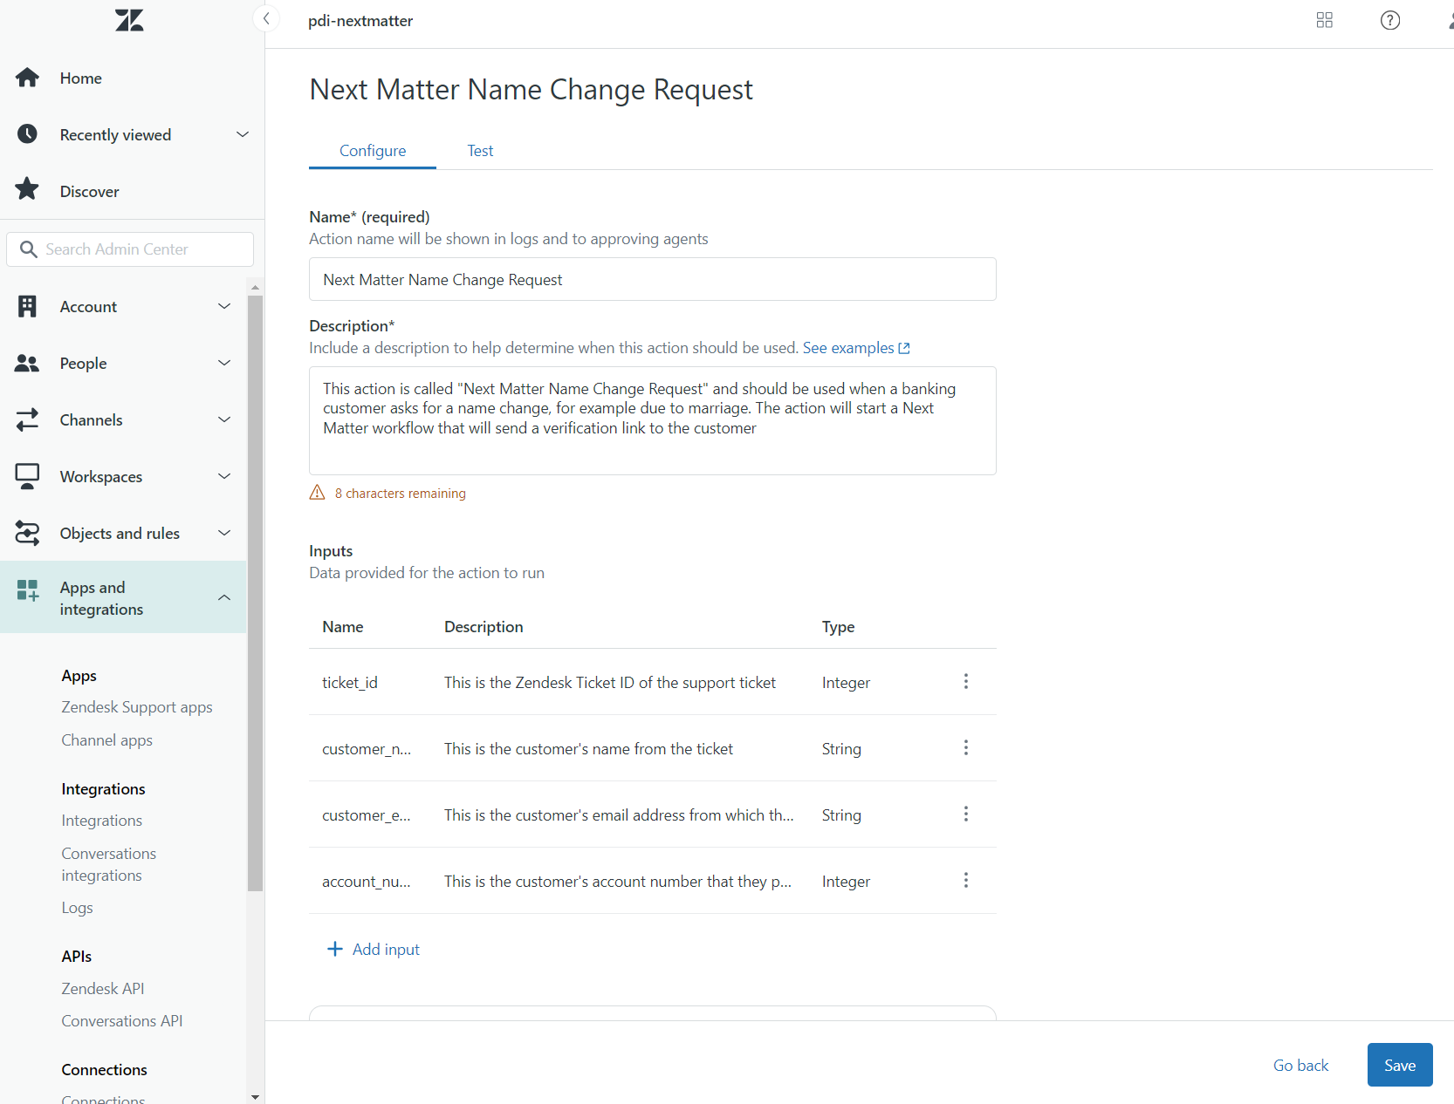
Task: Click the Discover star icon
Action: (27, 189)
